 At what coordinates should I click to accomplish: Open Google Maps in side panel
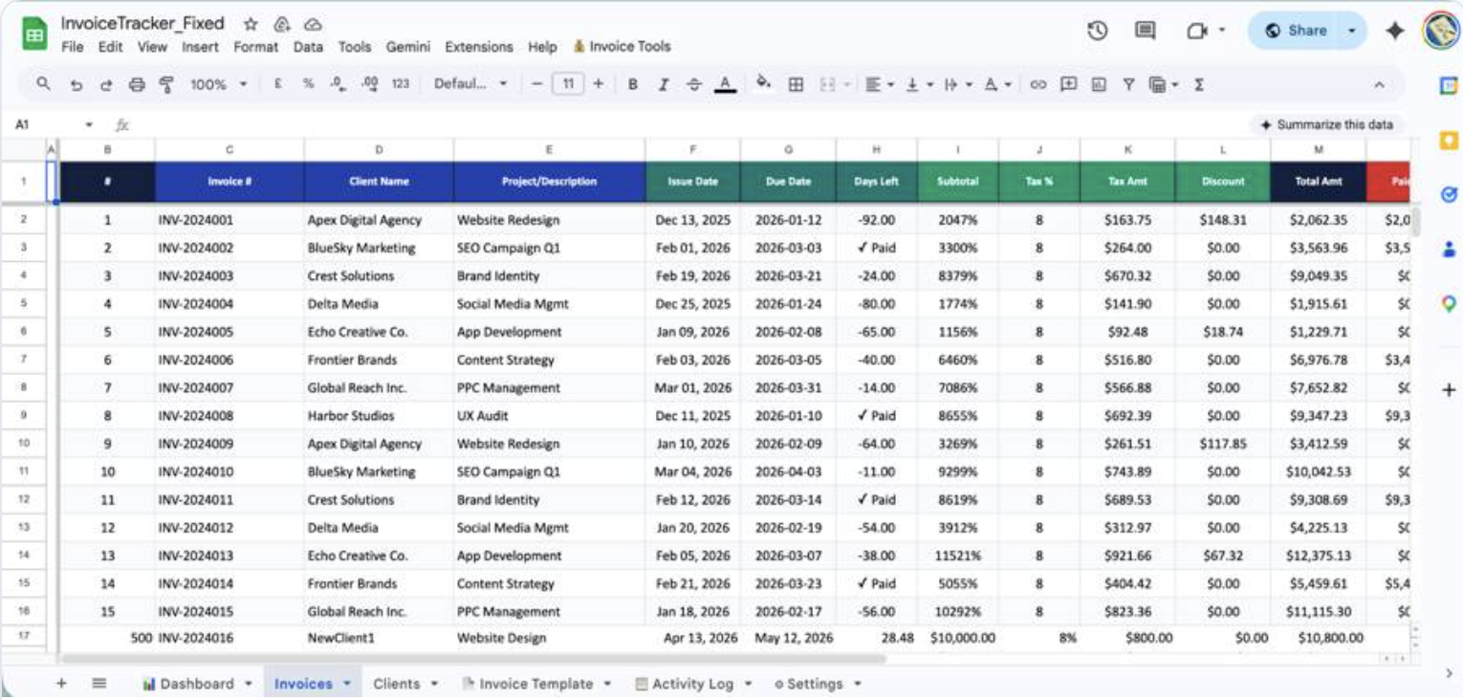pyautogui.click(x=1449, y=304)
